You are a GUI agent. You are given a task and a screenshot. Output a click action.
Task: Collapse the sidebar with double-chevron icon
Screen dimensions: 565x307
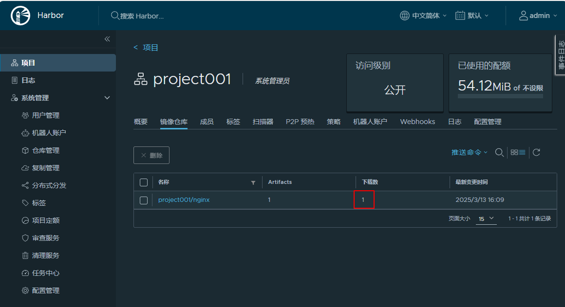pyautogui.click(x=107, y=39)
